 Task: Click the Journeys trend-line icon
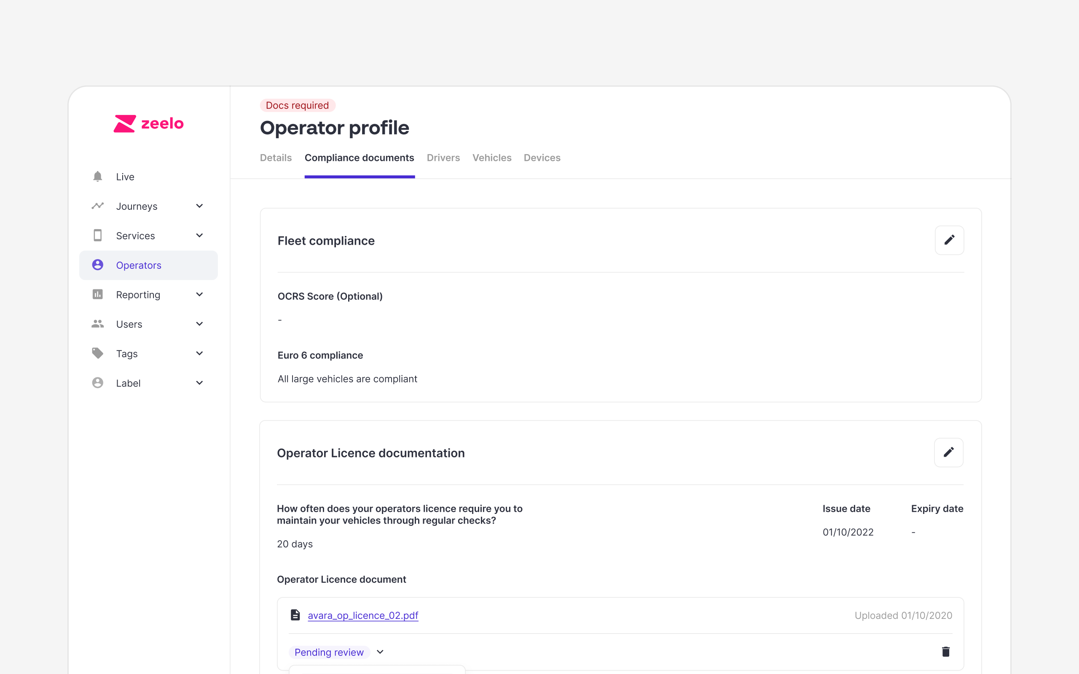coord(98,206)
